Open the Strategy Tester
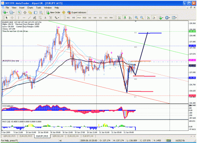 point(41,12)
